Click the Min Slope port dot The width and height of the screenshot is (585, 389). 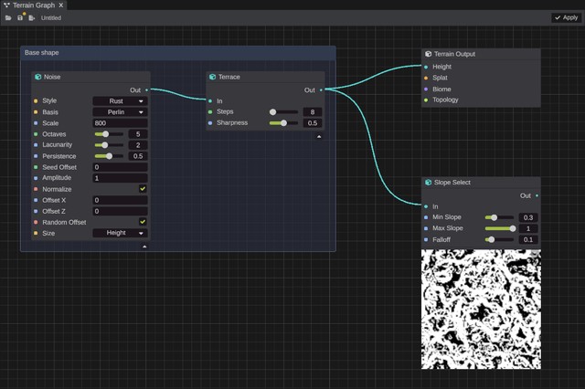(426, 217)
